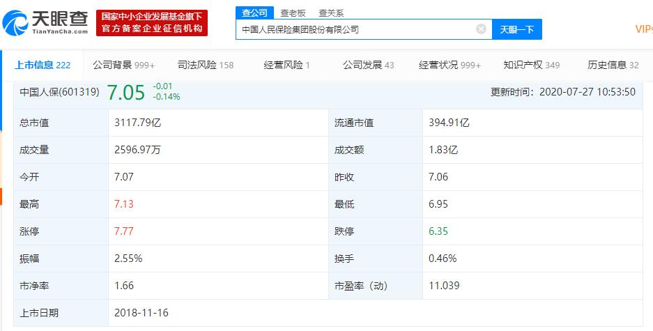
Task: Click the -0.14% change value
Action: click(166, 97)
